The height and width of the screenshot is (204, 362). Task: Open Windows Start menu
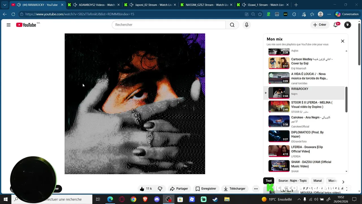(x=6, y=199)
